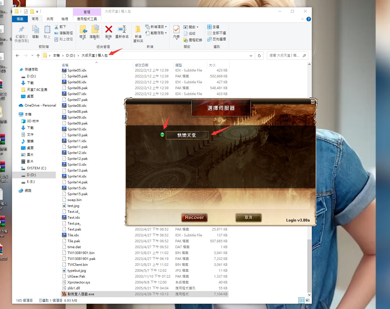Click the Refresh icon beside address bar

click(259, 56)
